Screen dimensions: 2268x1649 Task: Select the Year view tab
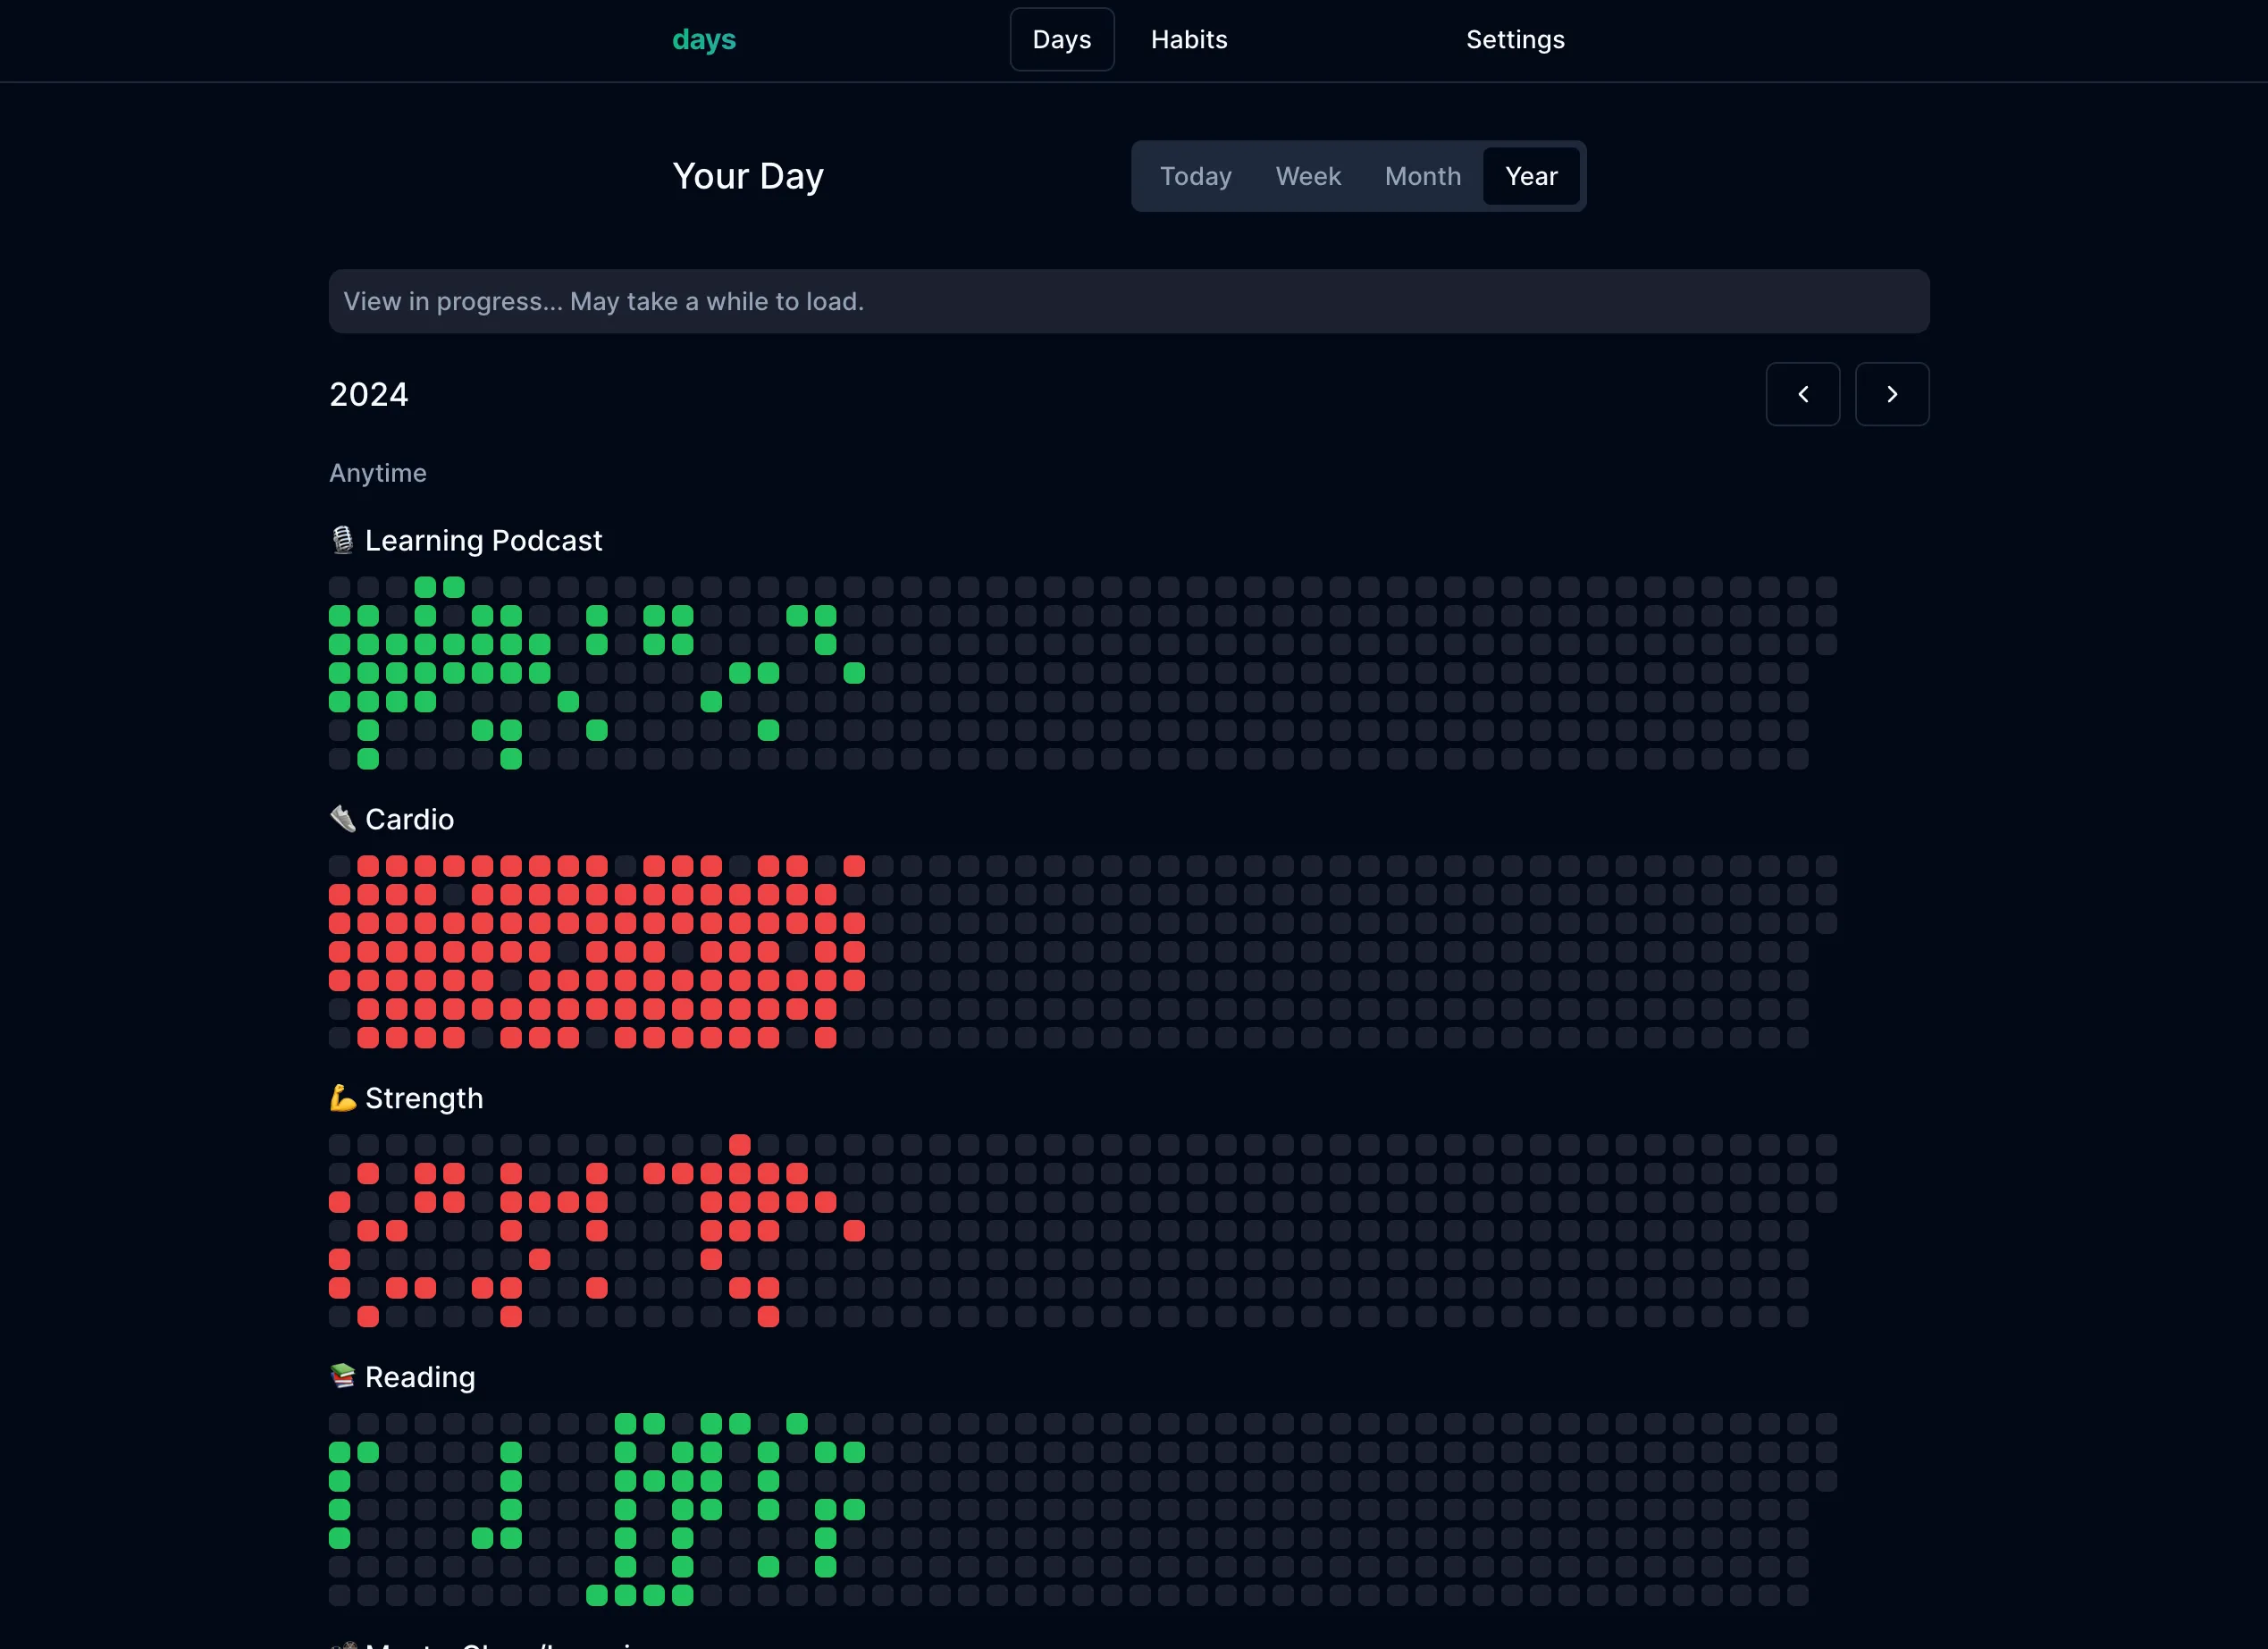click(1530, 176)
